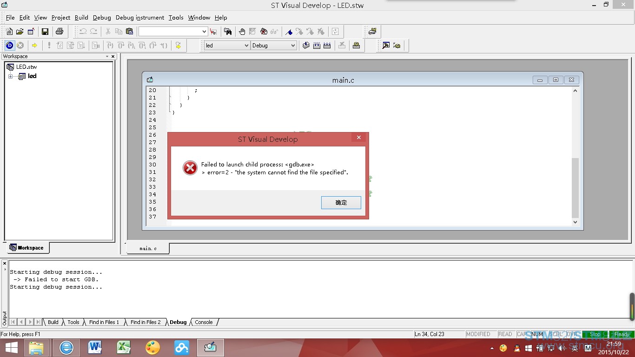The image size is (635, 357).
Task: Close the ST Visual Develop error dialog
Action: point(358,138)
